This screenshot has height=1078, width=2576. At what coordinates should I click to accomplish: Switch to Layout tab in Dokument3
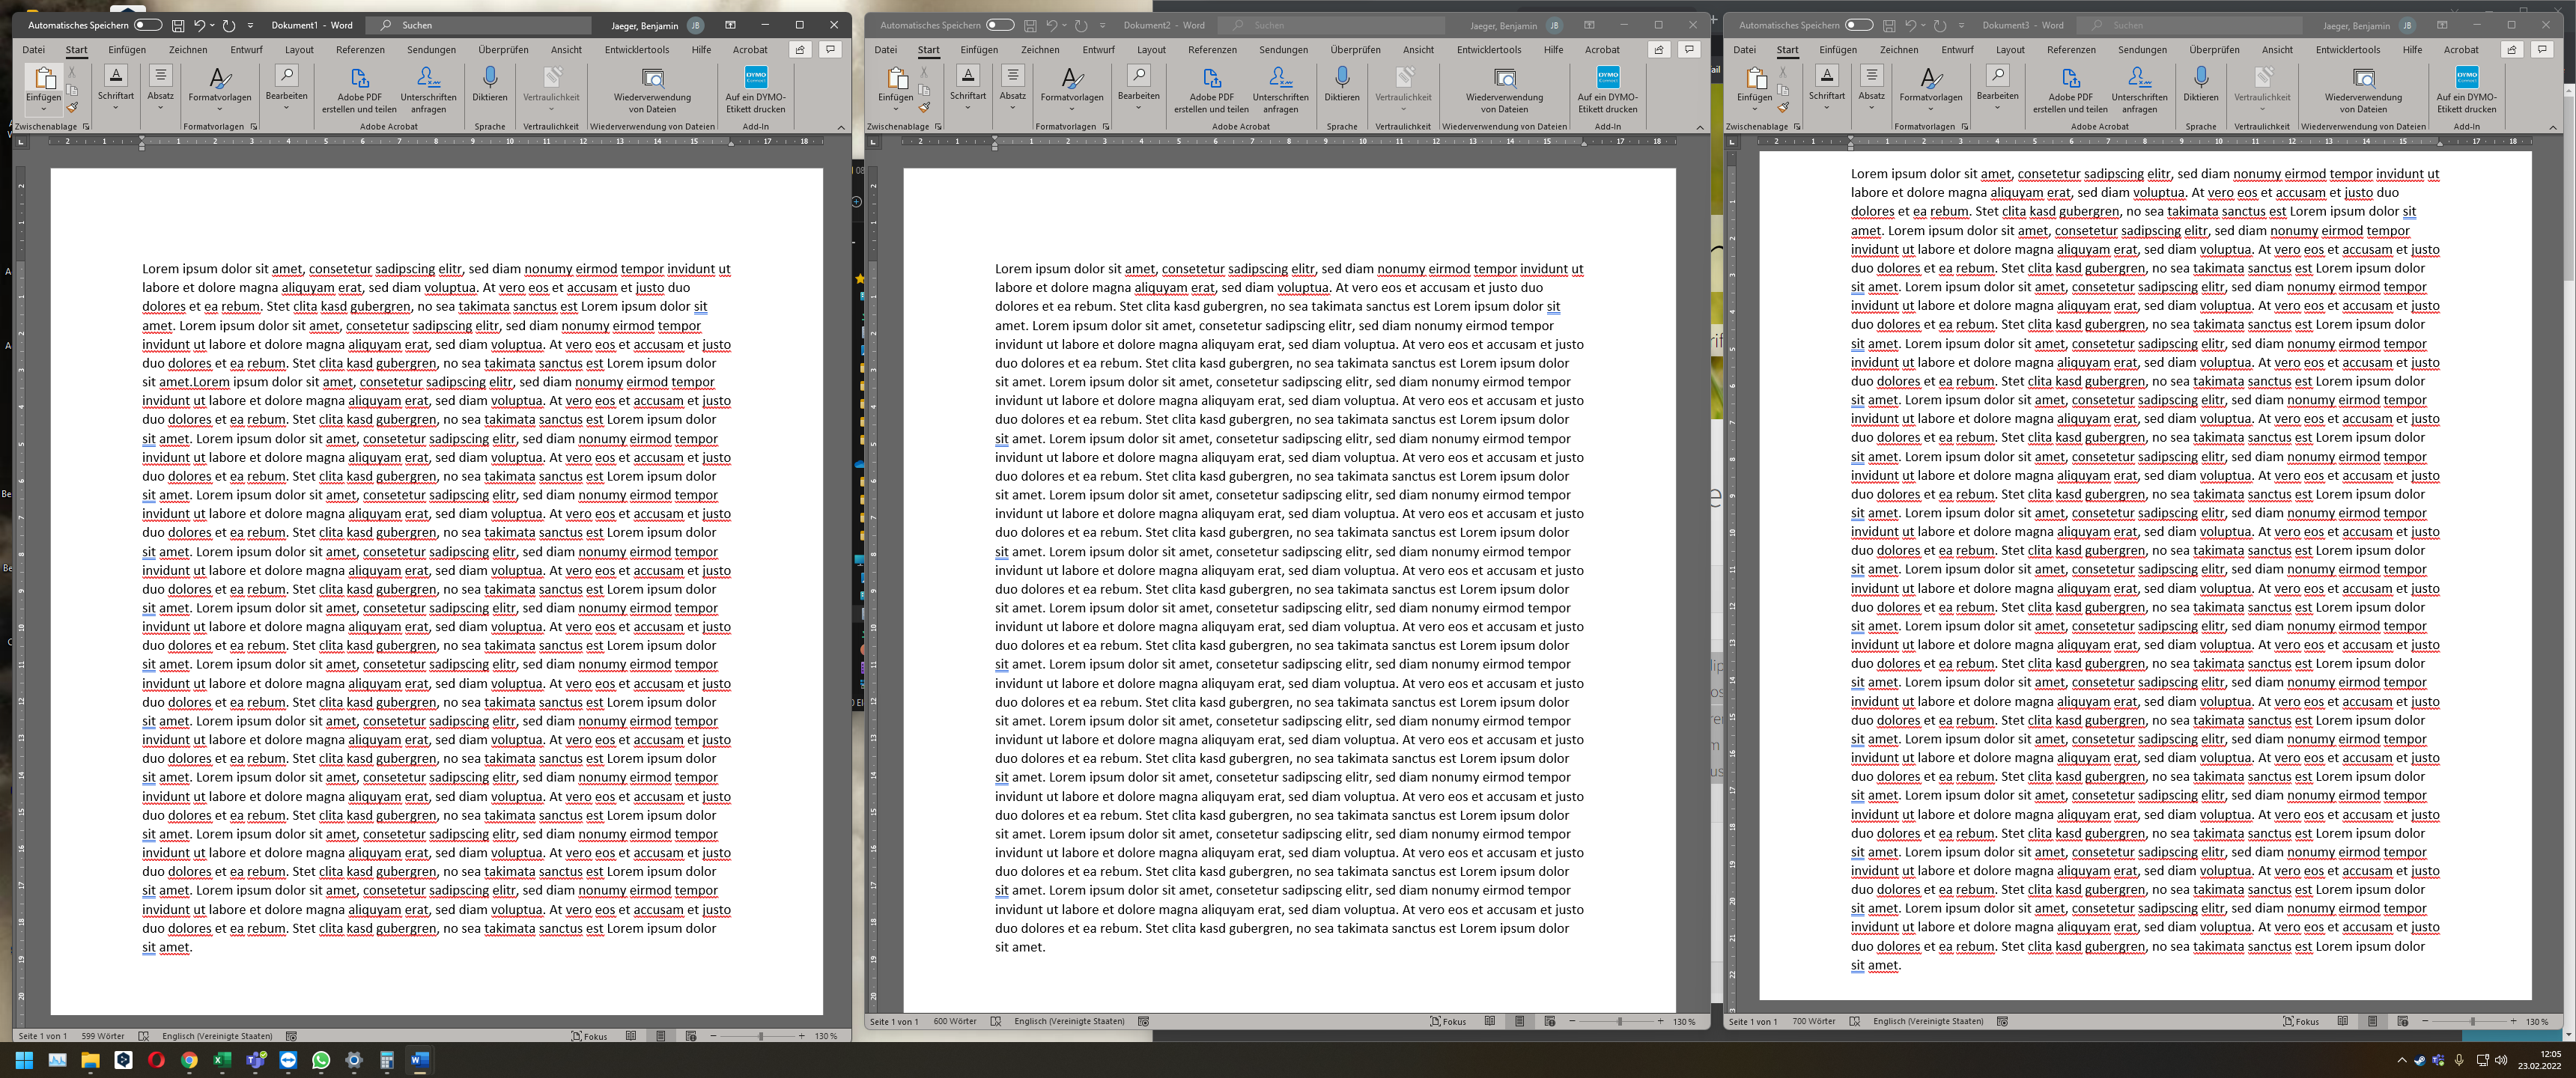coord(2010,49)
